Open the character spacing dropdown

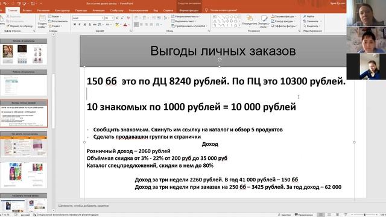[x=101, y=24]
